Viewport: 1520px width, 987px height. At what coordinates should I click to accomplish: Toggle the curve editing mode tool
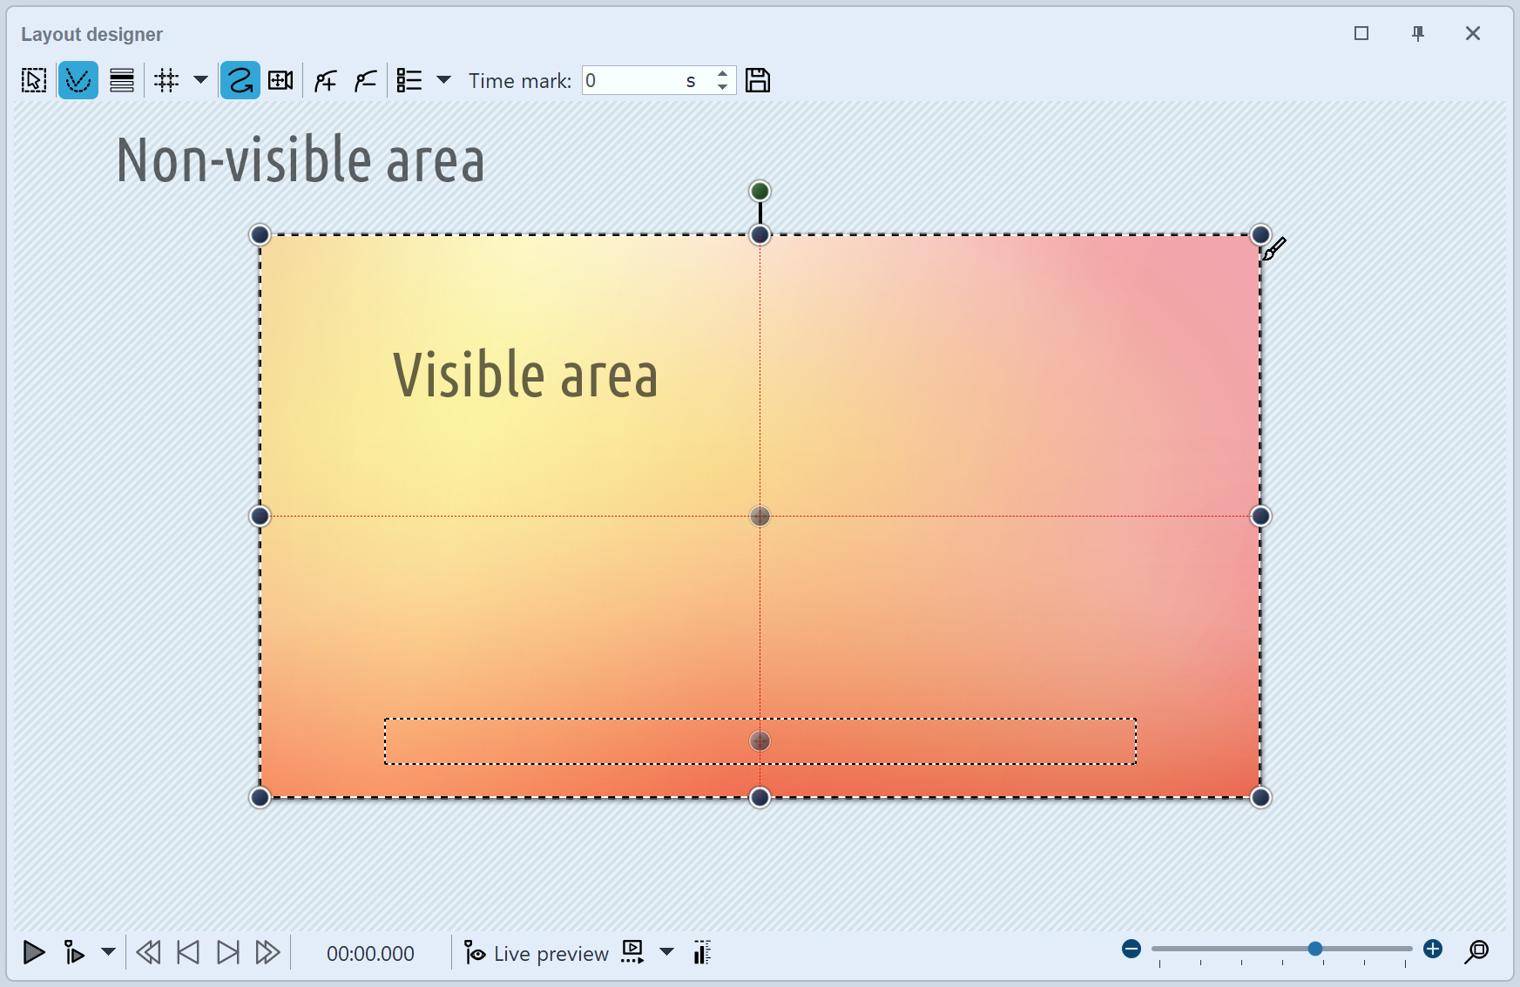tap(78, 80)
